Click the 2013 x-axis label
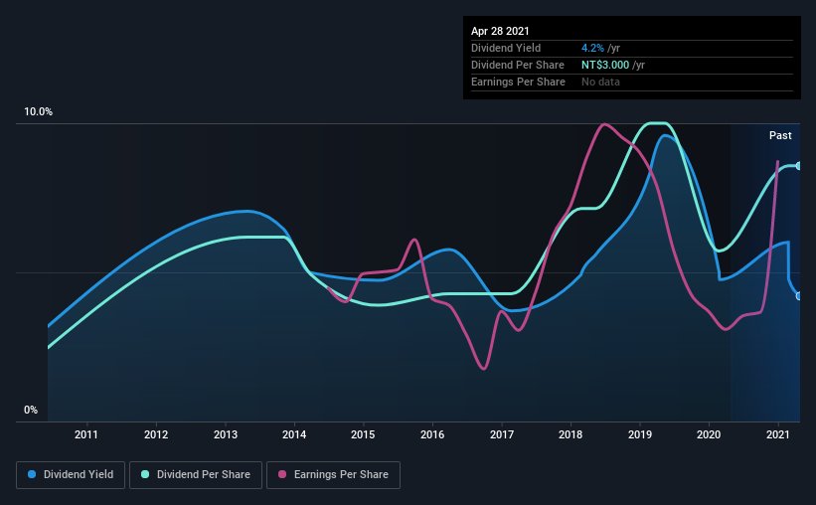The width and height of the screenshot is (816, 505). click(226, 434)
